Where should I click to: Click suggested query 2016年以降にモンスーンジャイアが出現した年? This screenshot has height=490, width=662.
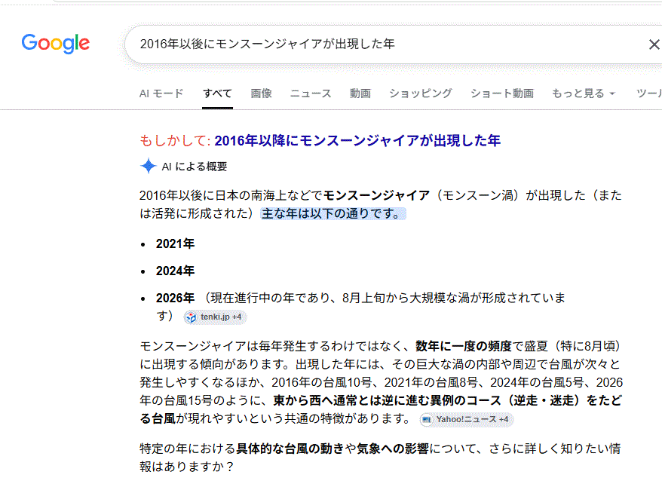coord(357,140)
